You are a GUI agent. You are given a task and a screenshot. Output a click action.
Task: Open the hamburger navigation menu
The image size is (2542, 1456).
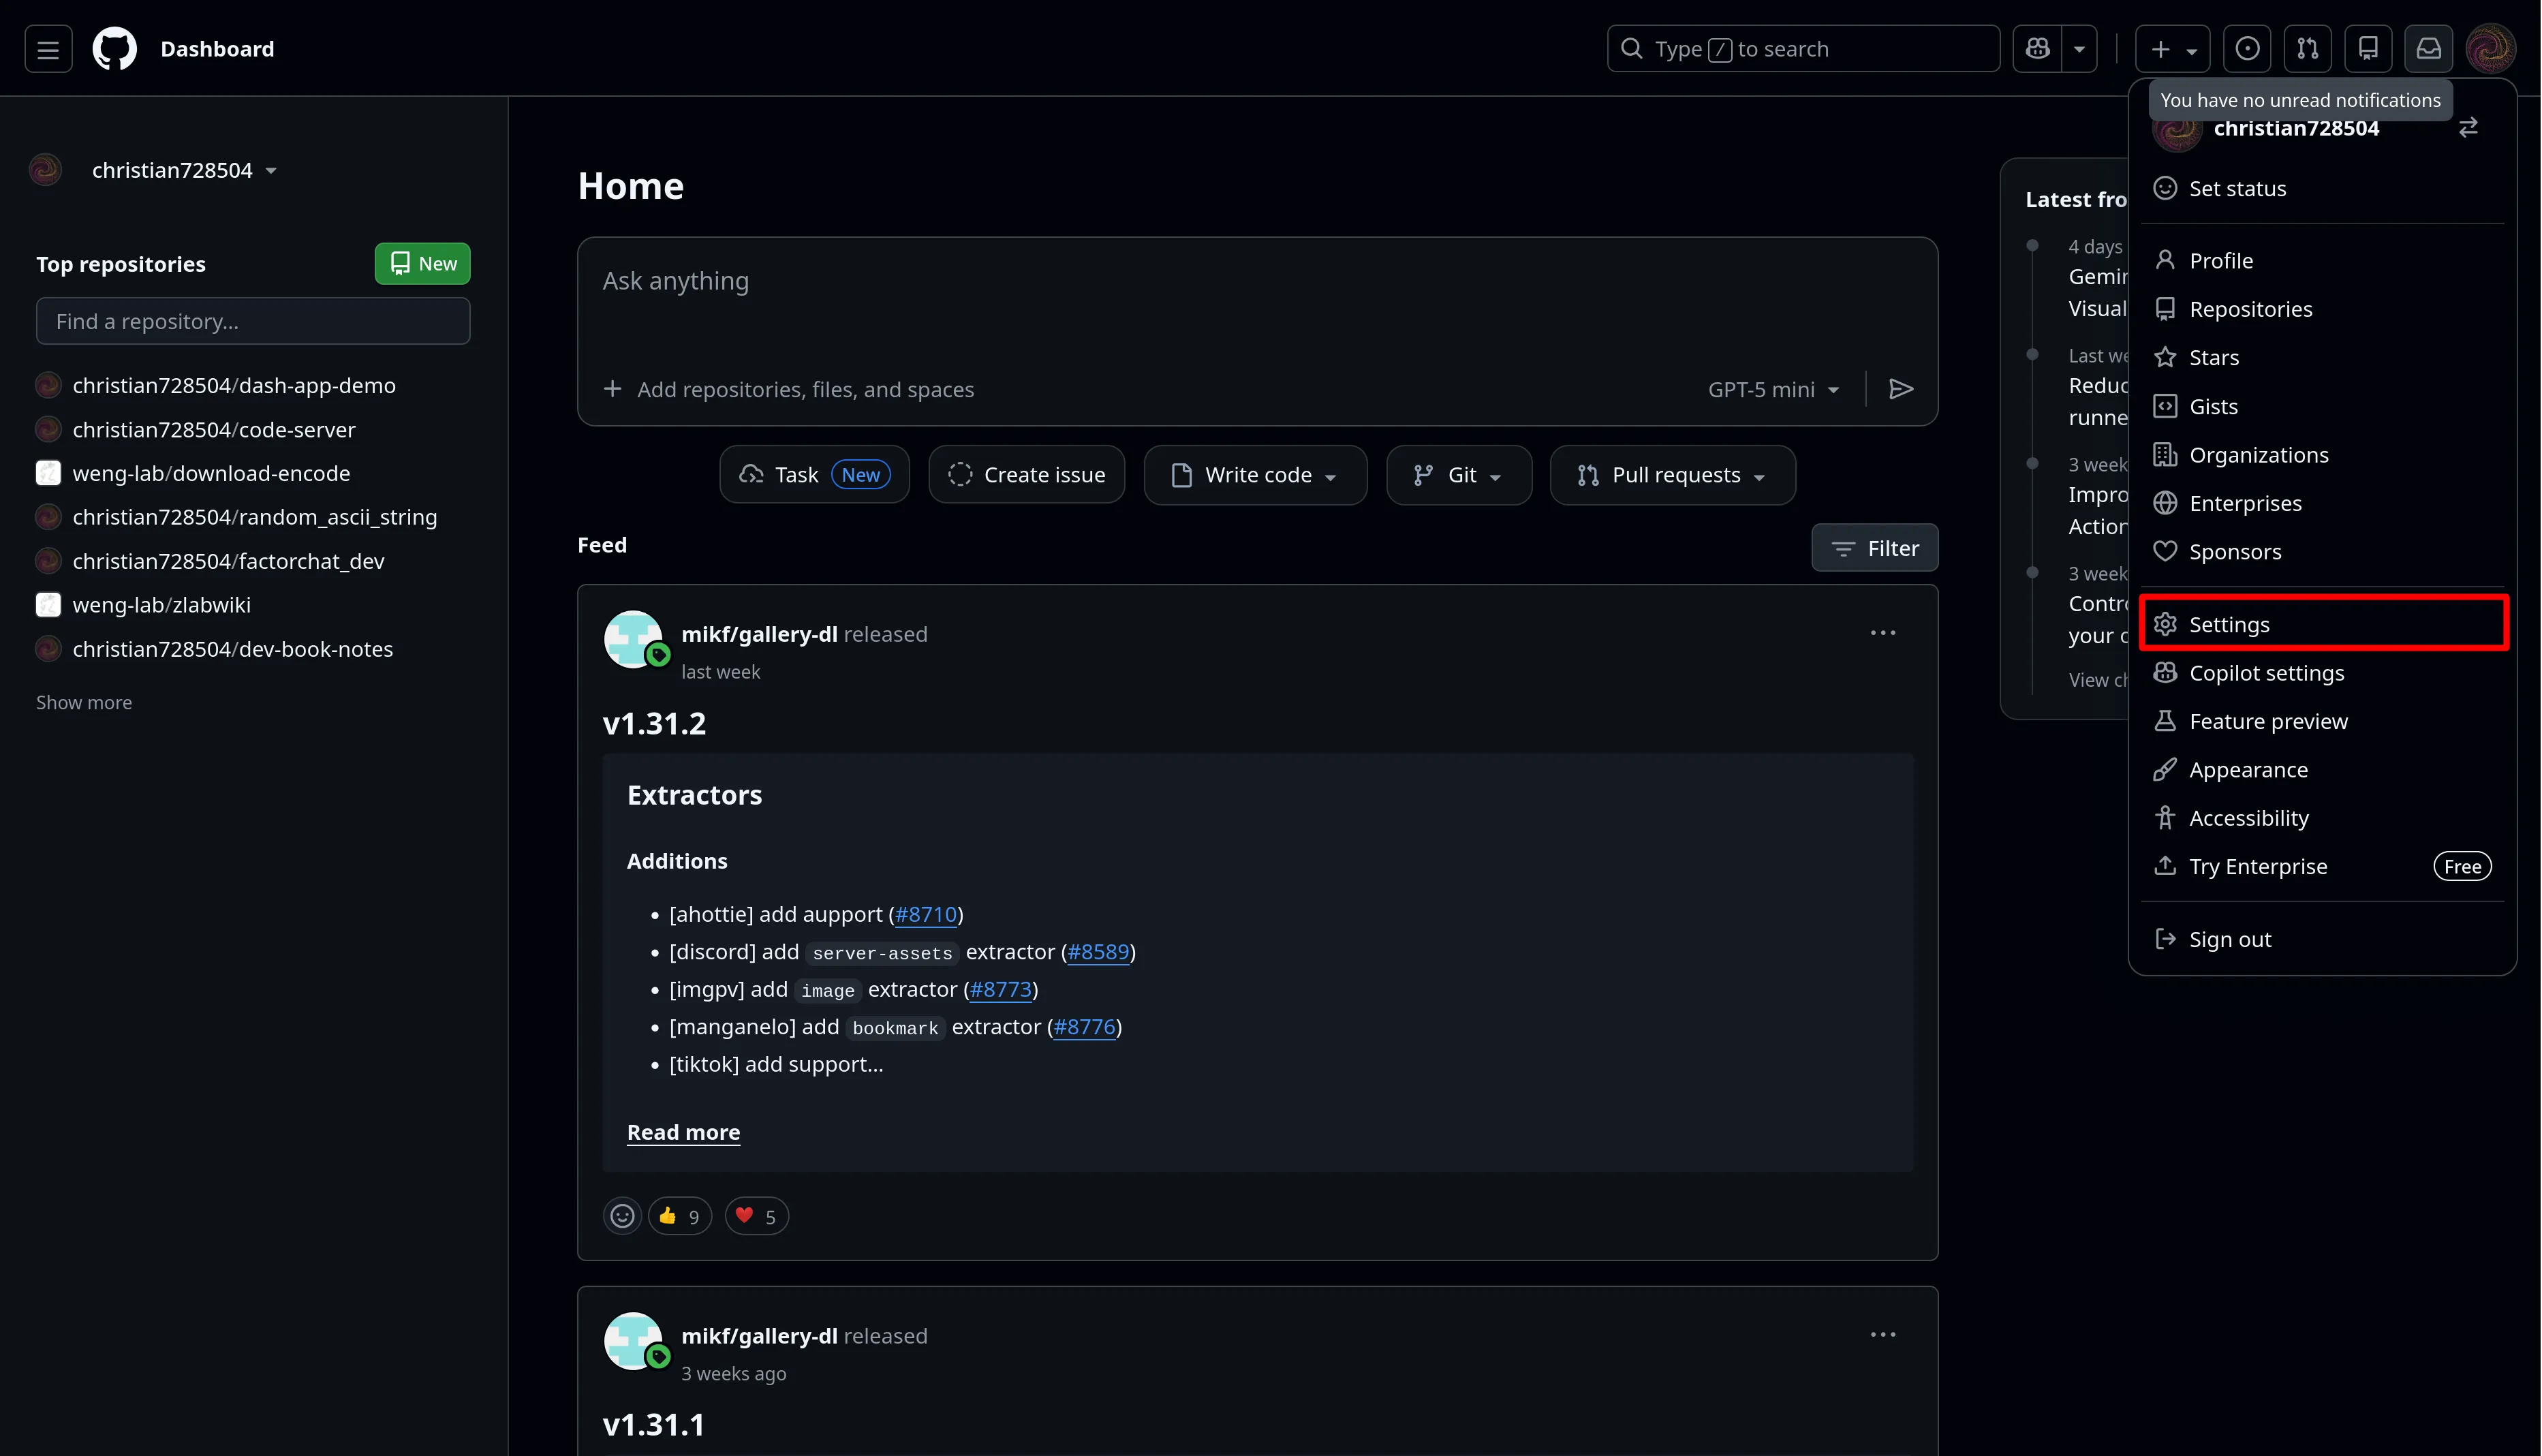[x=48, y=49]
